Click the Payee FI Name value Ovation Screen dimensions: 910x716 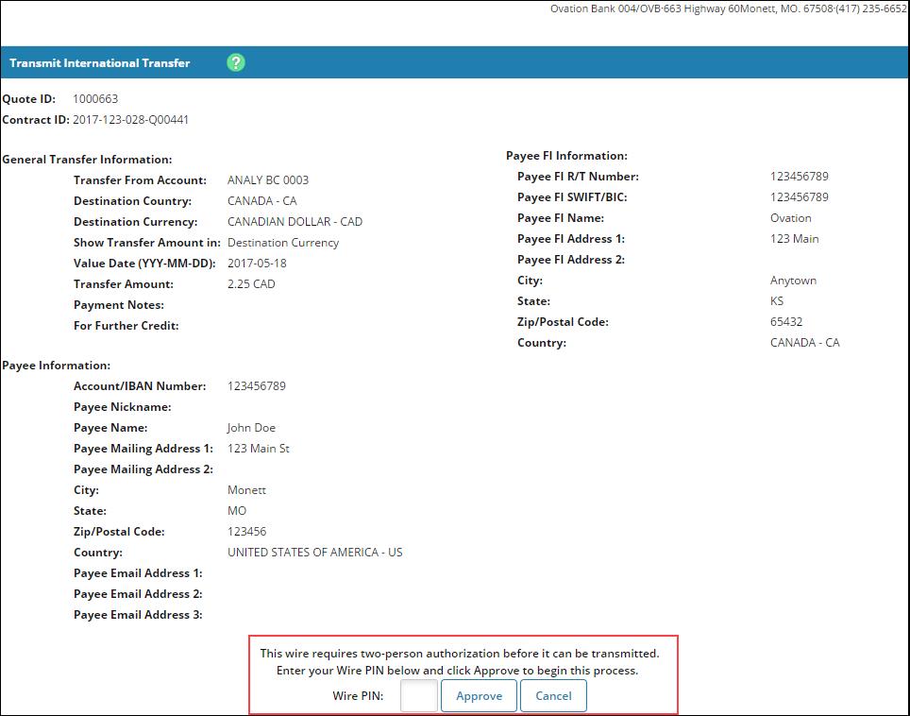coord(790,218)
